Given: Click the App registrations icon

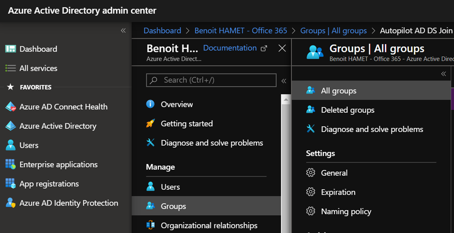Looking at the screenshot, I should point(10,184).
